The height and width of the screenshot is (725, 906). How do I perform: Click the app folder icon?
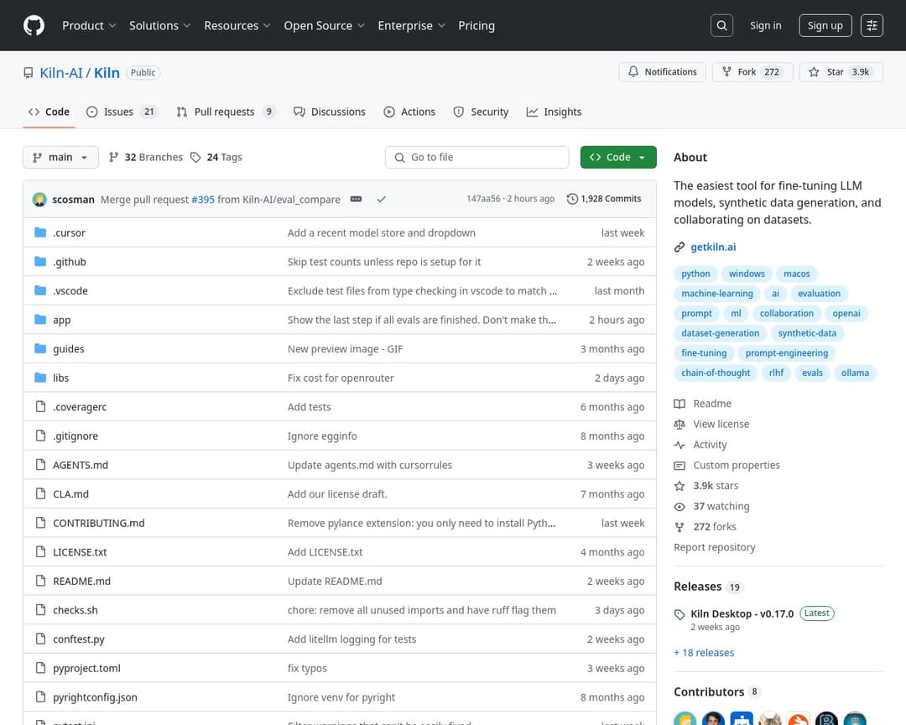40,320
